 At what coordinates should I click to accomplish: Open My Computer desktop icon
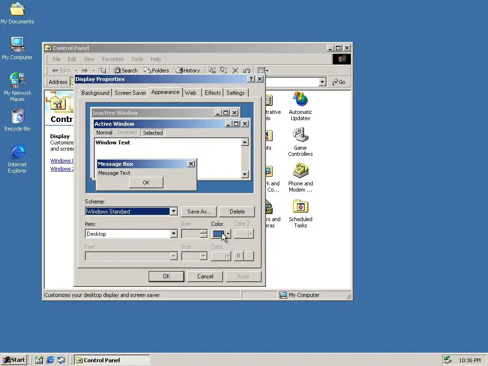[x=17, y=49]
